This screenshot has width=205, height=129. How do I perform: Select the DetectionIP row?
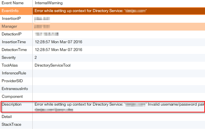point(102,34)
